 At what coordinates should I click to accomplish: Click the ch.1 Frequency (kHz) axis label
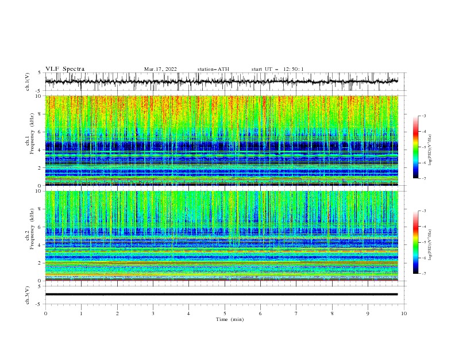(30, 132)
